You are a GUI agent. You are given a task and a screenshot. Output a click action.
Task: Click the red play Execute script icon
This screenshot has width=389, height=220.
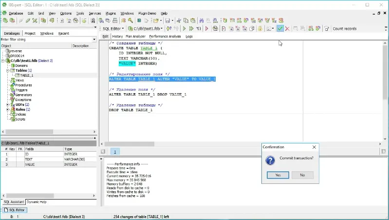[206, 29]
